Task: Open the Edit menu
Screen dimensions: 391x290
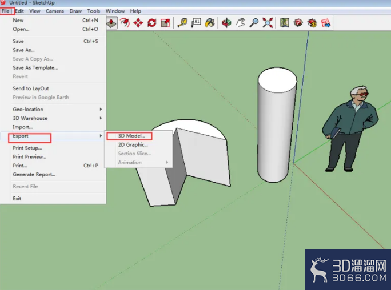Action: tap(19, 11)
